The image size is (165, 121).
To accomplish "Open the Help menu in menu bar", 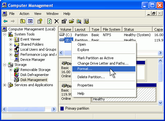I will pyautogui.click(x=67, y=14).
